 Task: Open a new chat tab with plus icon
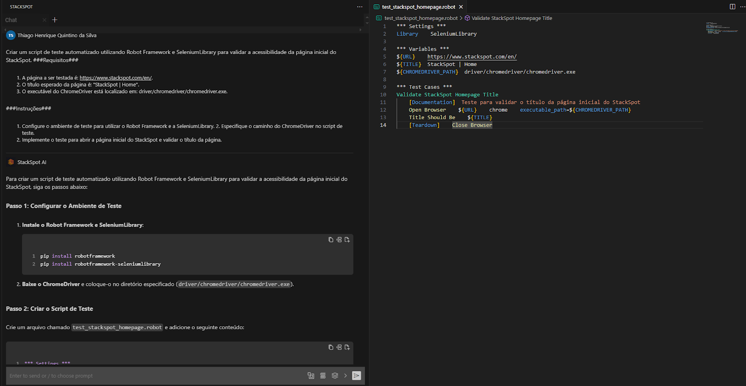pos(55,20)
